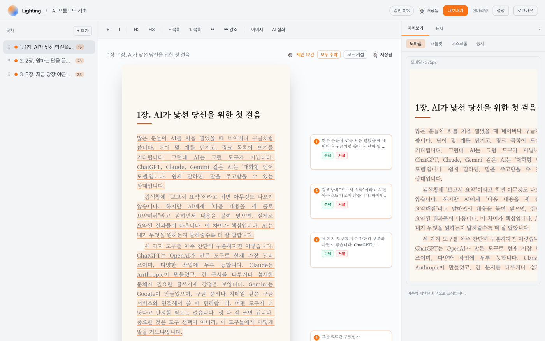Screen dimensions: 545x341
Task: Open chapter 2장. 원하는 답을 끌... in outline
Action: click(x=49, y=61)
